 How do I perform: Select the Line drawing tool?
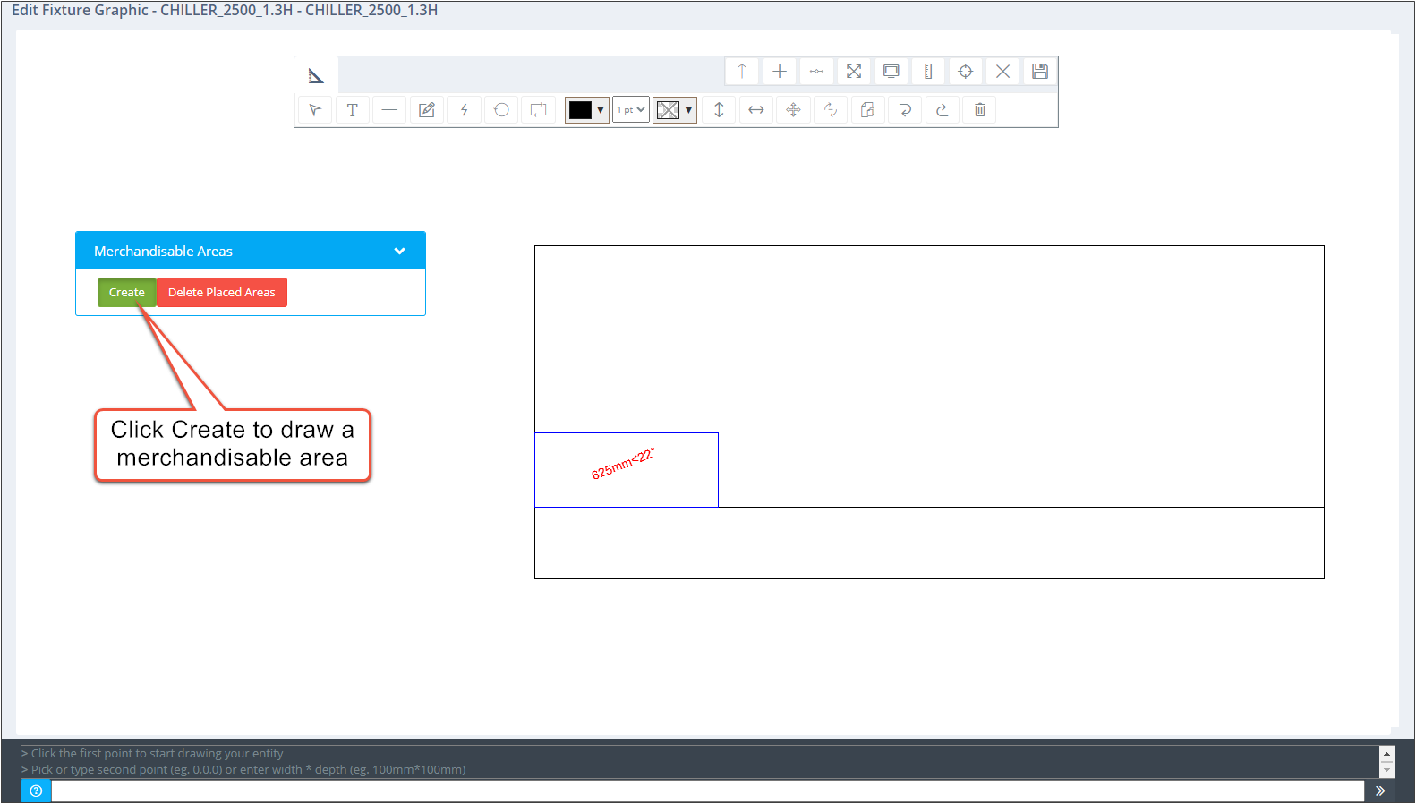[x=389, y=110]
